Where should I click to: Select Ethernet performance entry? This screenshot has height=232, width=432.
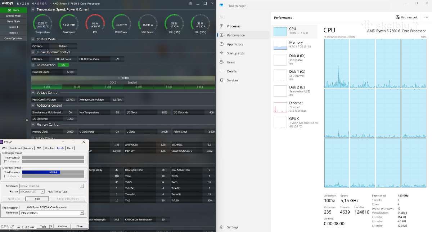(x=295, y=107)
